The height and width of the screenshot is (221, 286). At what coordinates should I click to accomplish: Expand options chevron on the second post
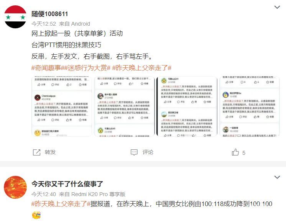tap(277, 177)
